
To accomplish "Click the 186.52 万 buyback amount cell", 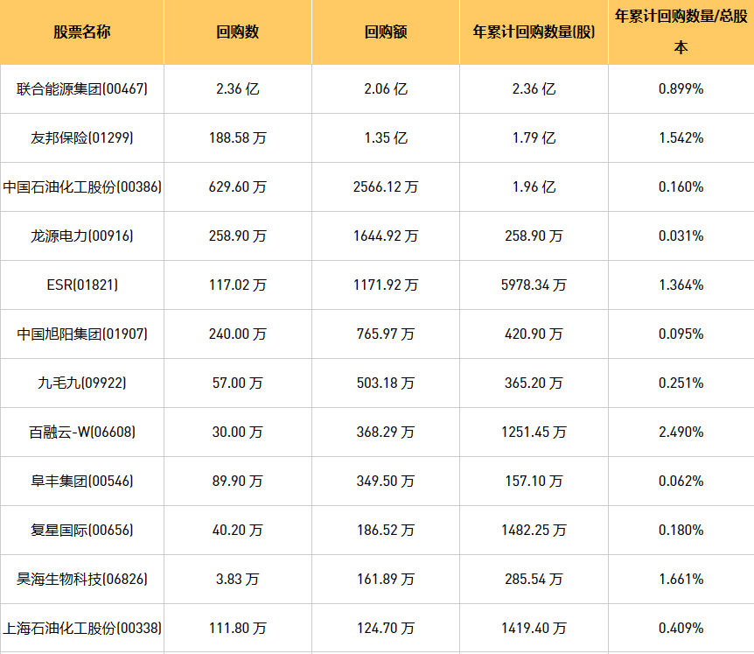I will point(386,531).
